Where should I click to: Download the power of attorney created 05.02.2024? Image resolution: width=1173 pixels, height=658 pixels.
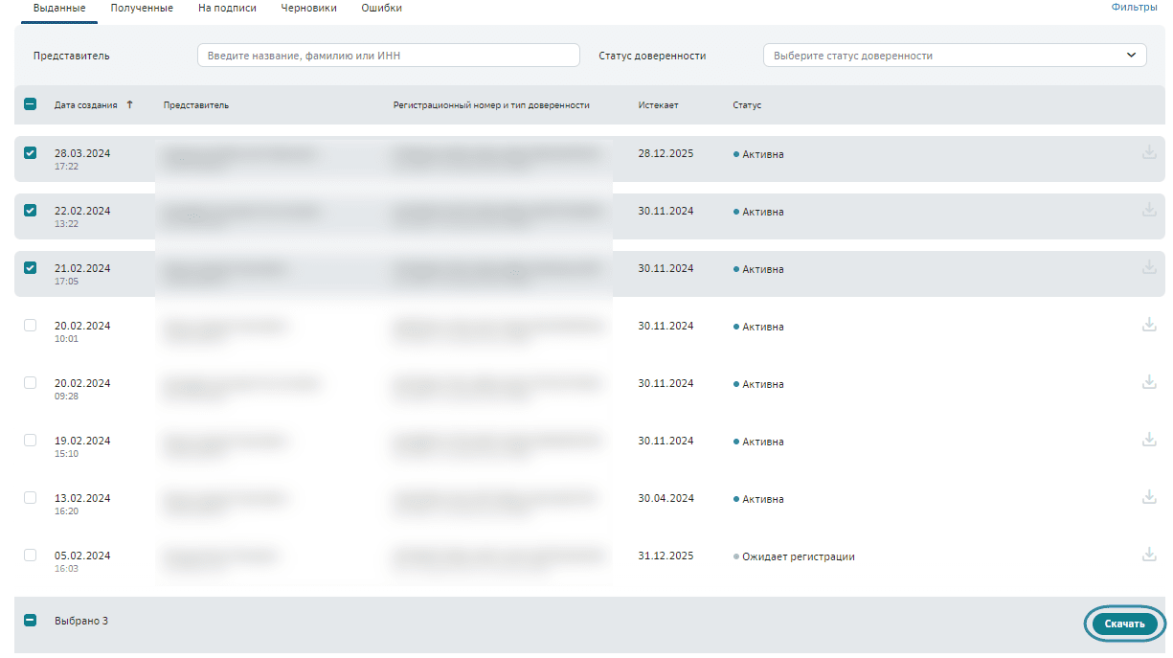coord(1149,555)
